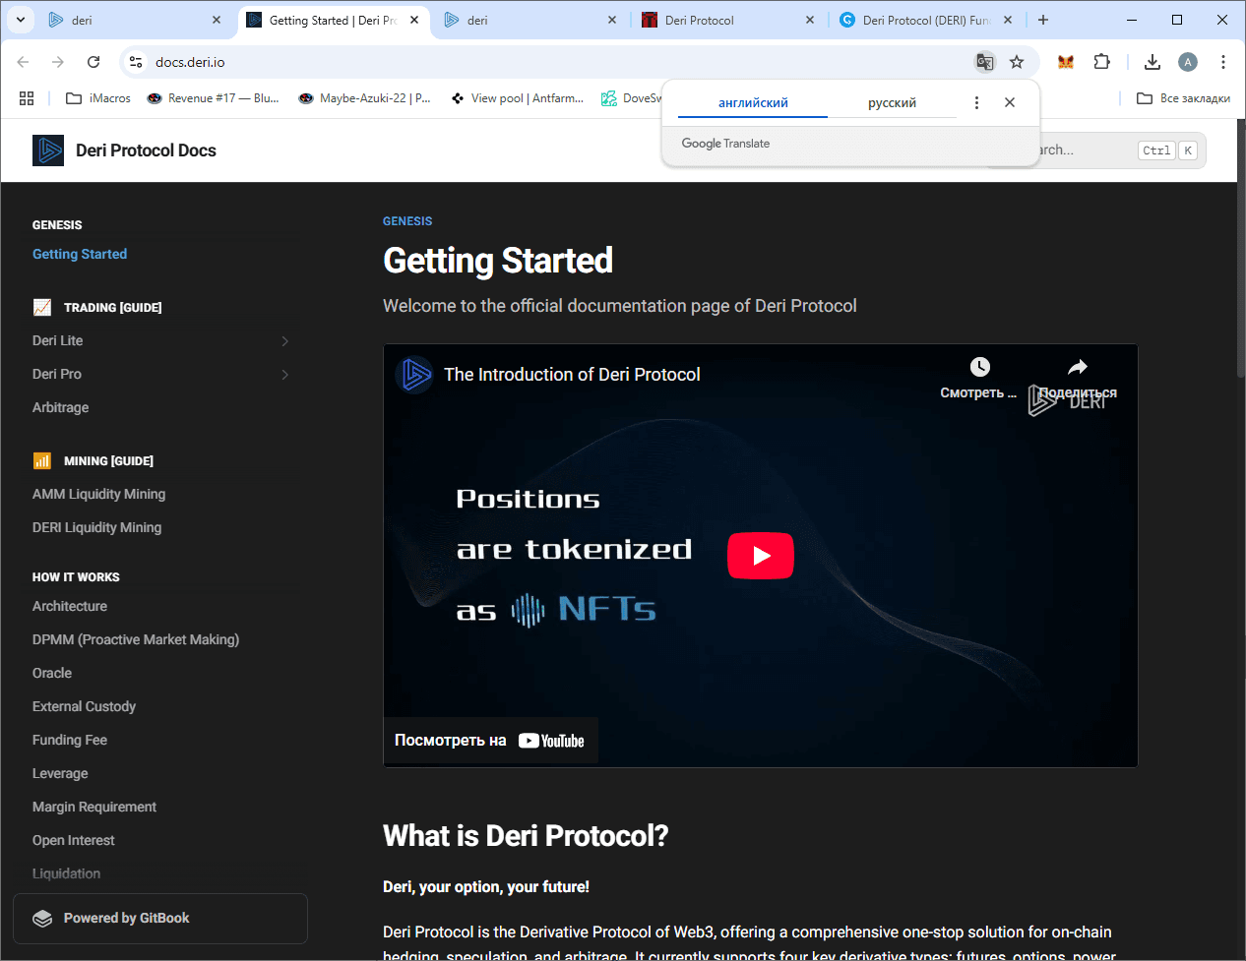Open the 'Funding Fee' sidebar page
The width and height of the screenshot is (1246, 961).
[70, 740]
